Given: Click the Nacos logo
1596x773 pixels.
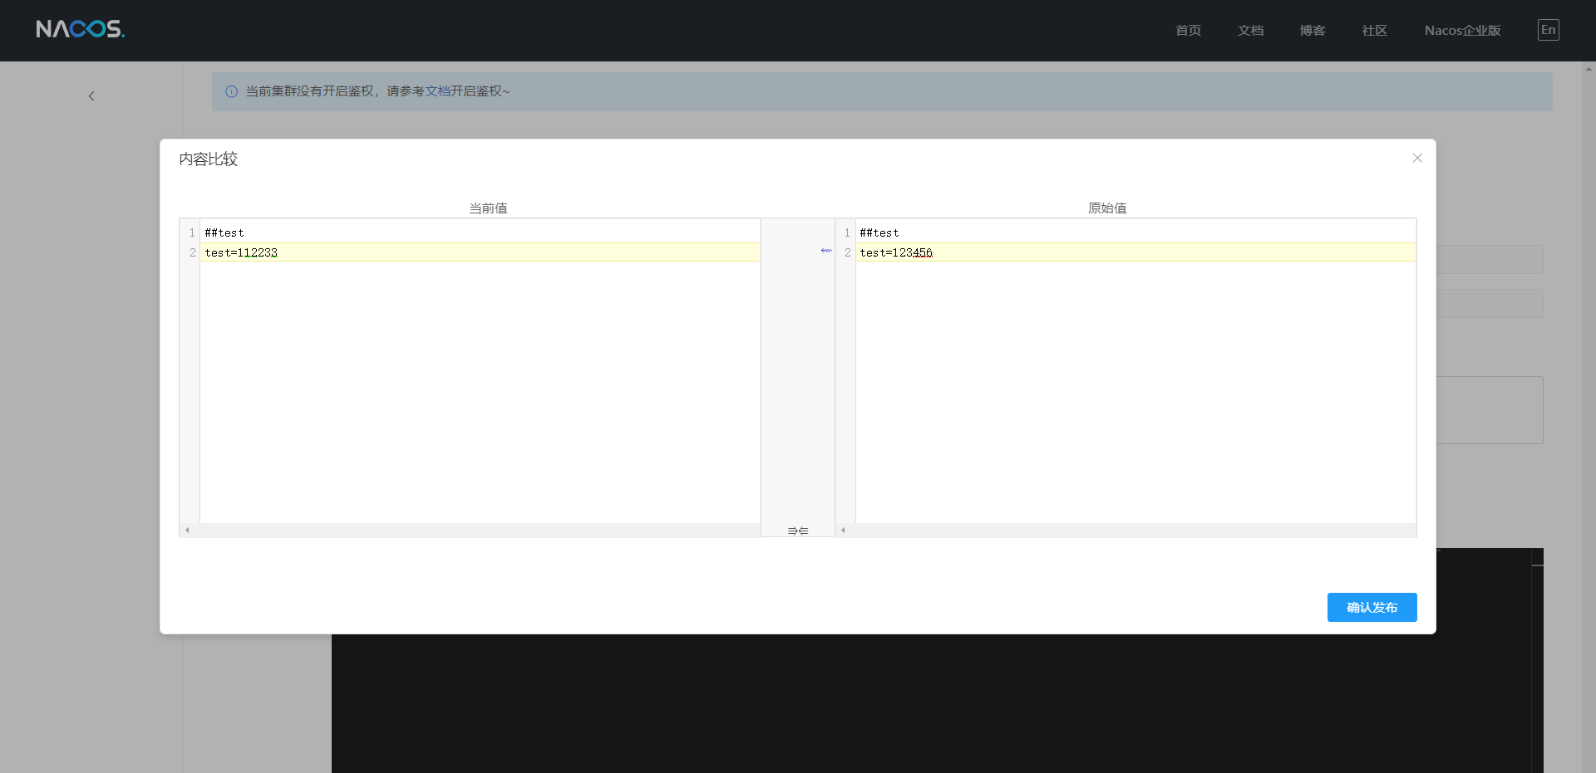Looking at the screenshot, I should pyautogui.click(x=81, y=30).
